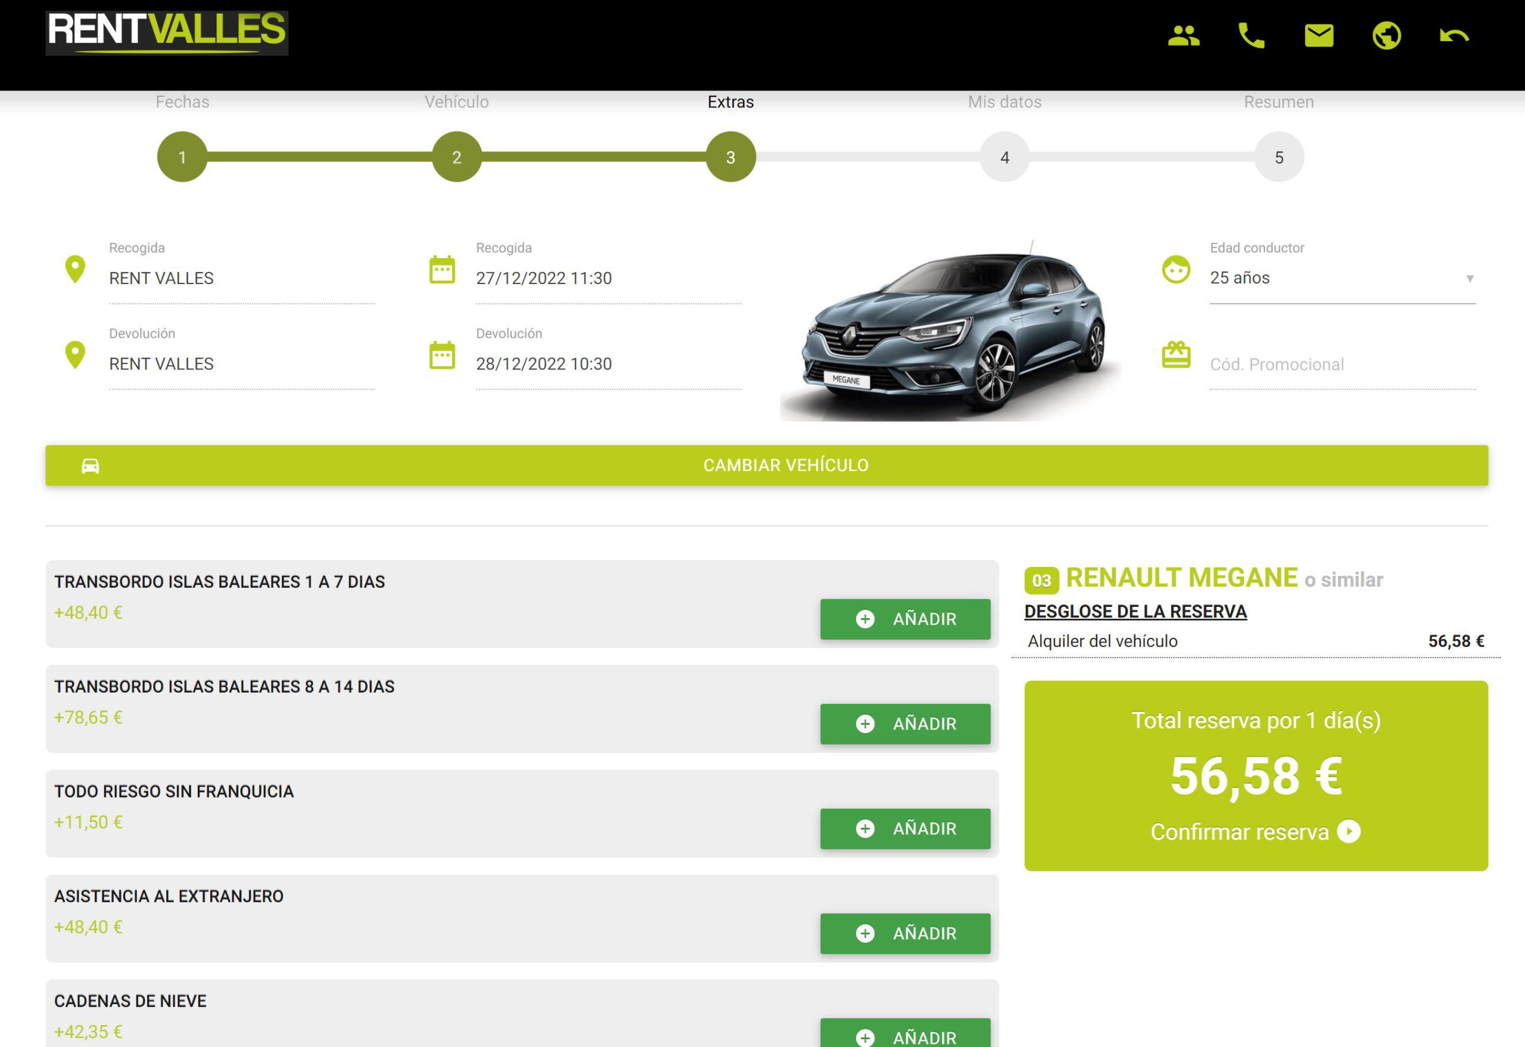Open the globe language icon
Screen dimensions: 1525x1047
[x=1387, y=35]
